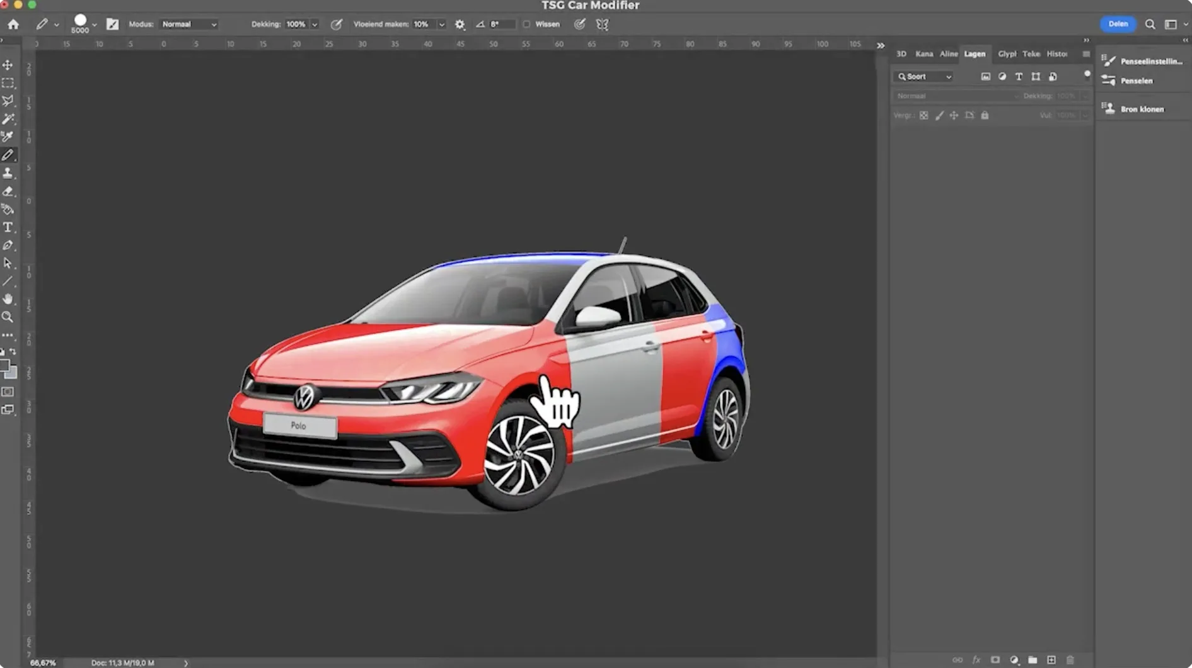Select the Pencil tool in the toolbar
This screenshot has width=1192, height=668.
8,155
